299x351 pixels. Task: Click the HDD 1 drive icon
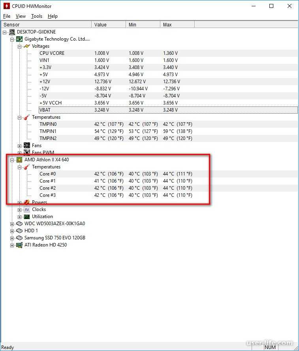(x=19, y=231)
